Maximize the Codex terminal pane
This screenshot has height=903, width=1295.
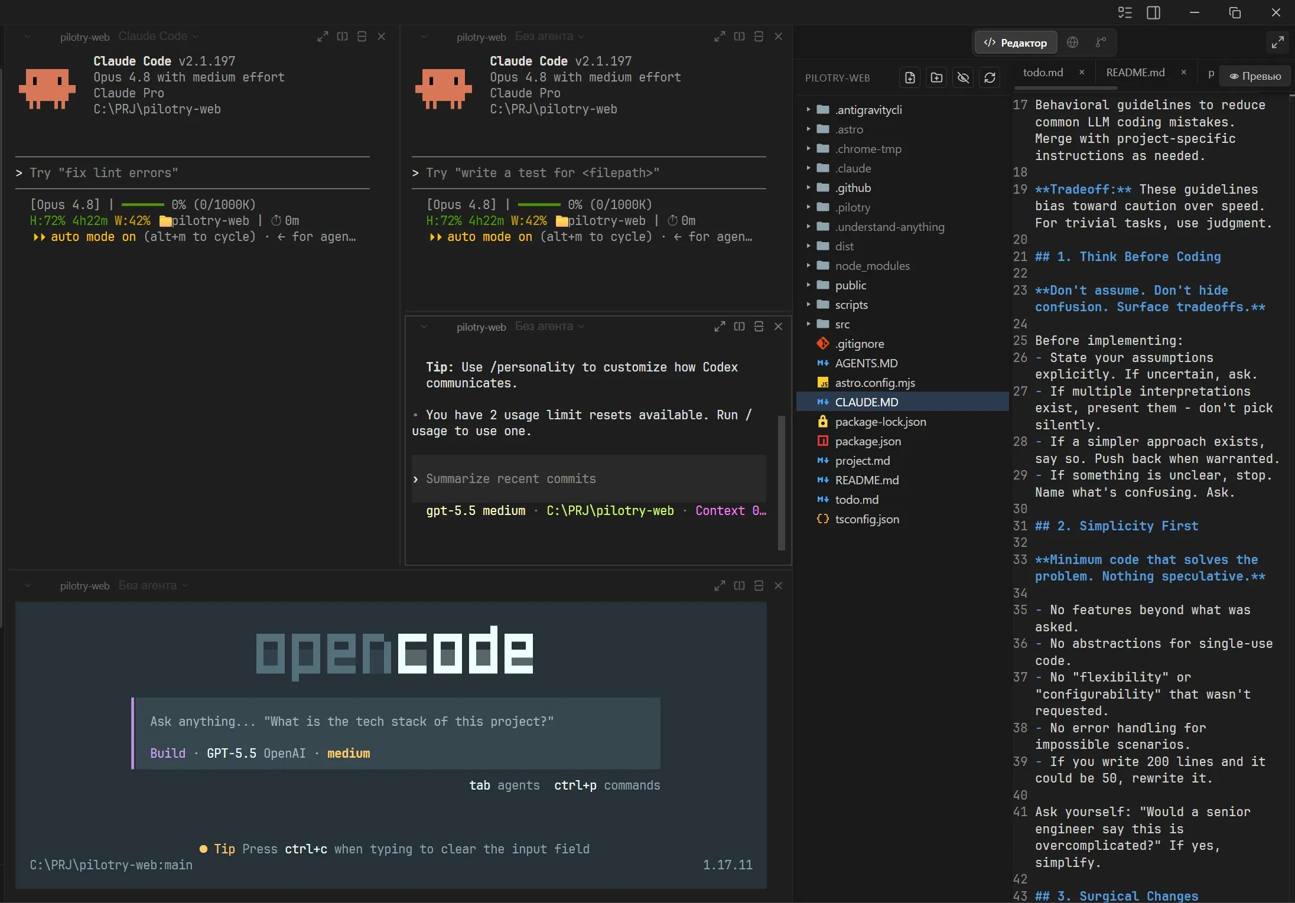[720, 327]
